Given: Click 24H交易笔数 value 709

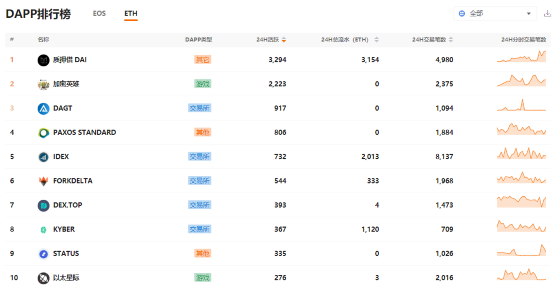Looking at the screenshot, I should pos(447,229).
